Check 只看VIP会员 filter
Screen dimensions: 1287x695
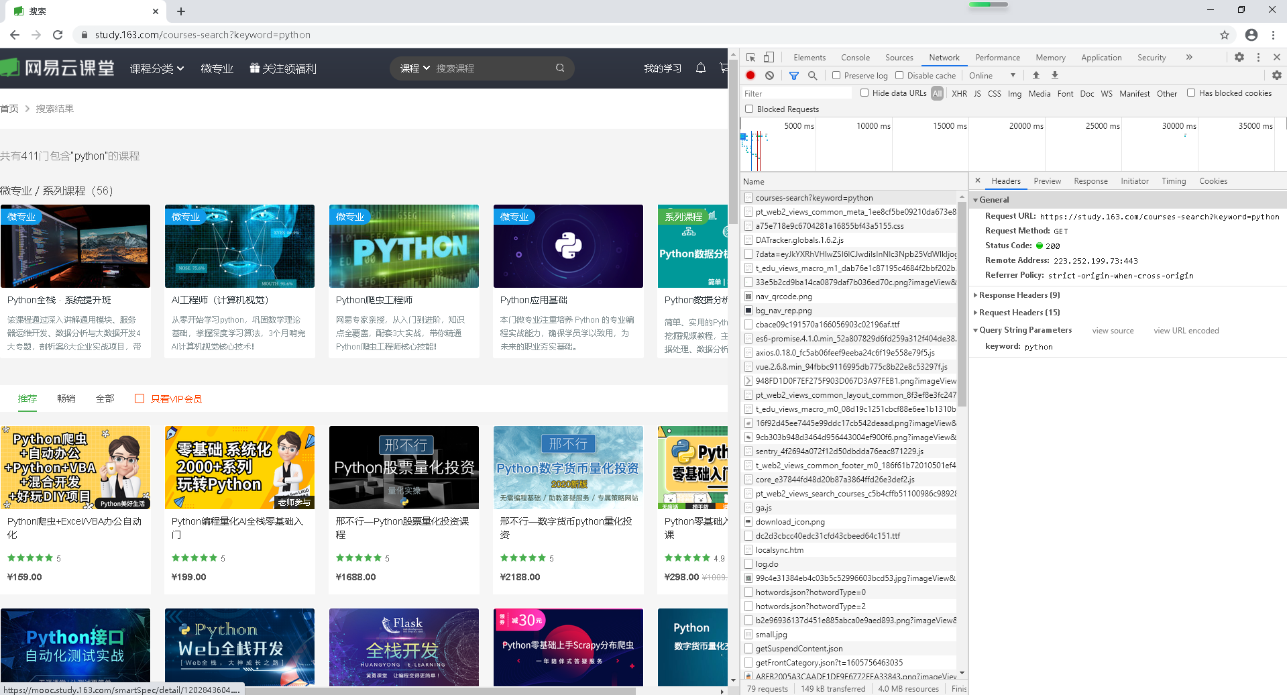[x=139, y=398]
